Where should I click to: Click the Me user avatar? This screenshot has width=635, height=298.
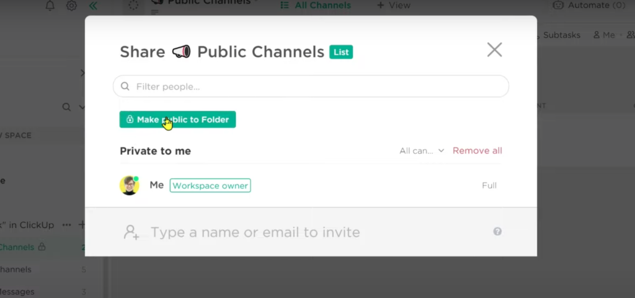130,186
